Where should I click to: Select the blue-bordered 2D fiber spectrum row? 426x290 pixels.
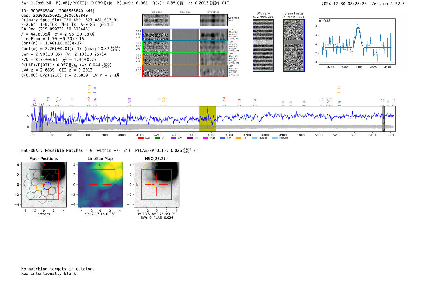(x=185, y=35)
